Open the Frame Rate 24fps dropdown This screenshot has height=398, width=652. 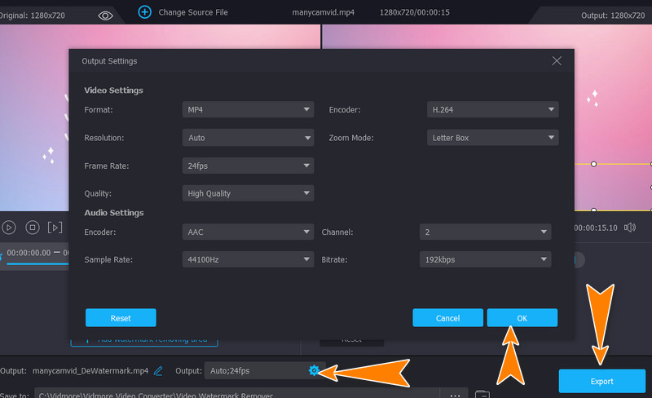tap(248, 166)
